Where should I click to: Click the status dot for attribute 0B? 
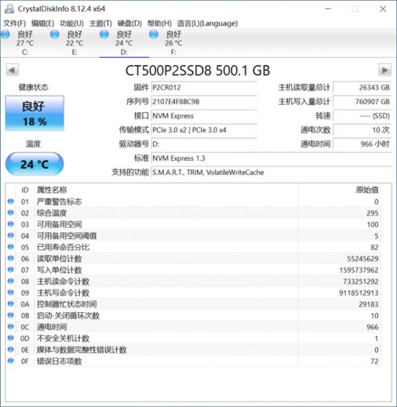[x=11, y=315]
